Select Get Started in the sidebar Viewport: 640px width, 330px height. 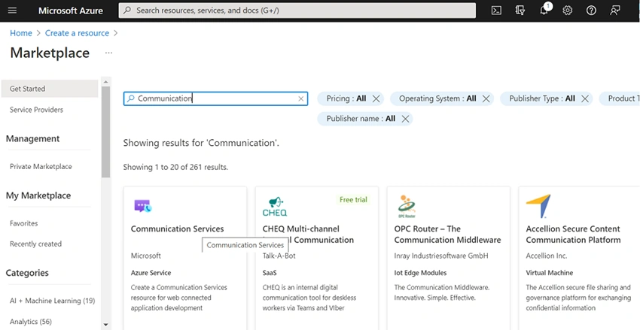50,89
